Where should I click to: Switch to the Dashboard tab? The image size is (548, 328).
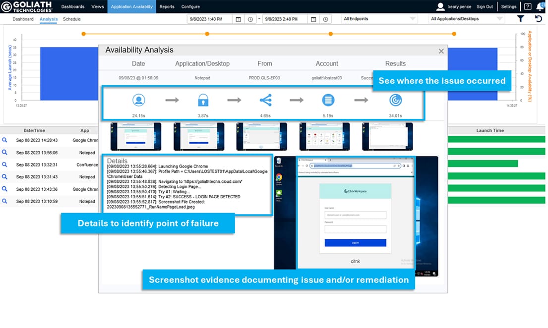point(22,19)
